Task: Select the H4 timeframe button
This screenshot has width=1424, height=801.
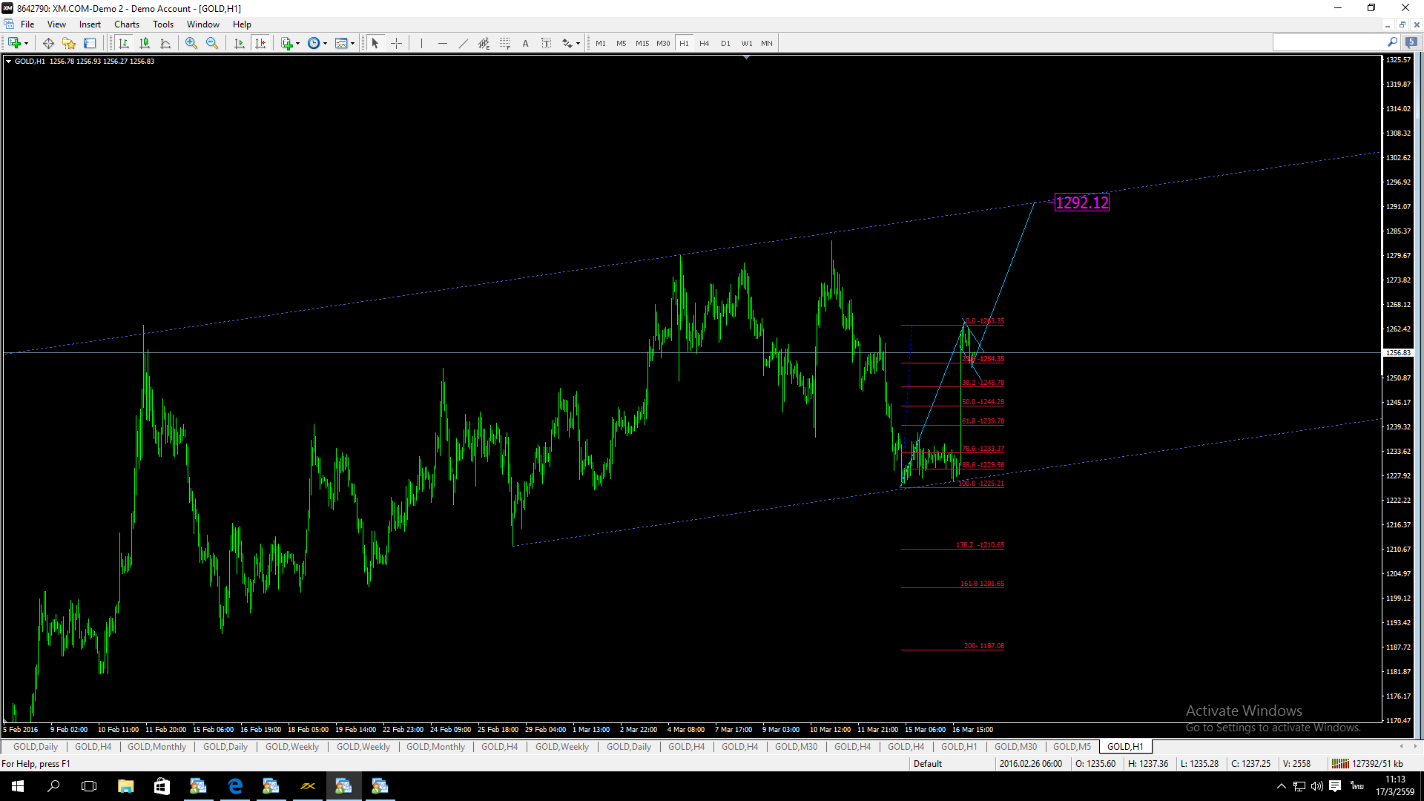Action: coord(704,43)
